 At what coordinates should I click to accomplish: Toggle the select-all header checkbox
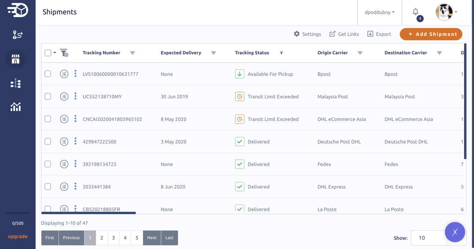[x=48, y=53]
